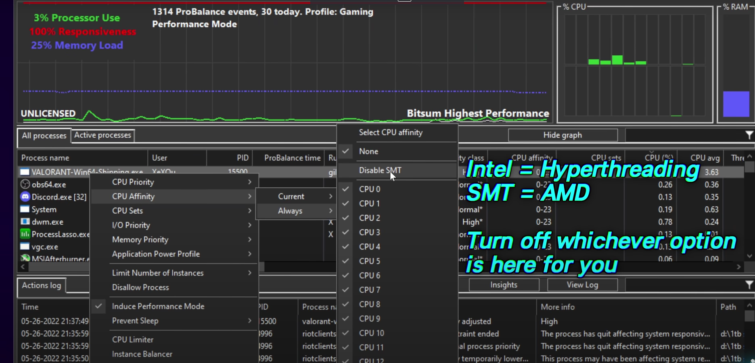755x363 pixels.
Task: Open the Always affinity submenu
Action: click(296, 211)
